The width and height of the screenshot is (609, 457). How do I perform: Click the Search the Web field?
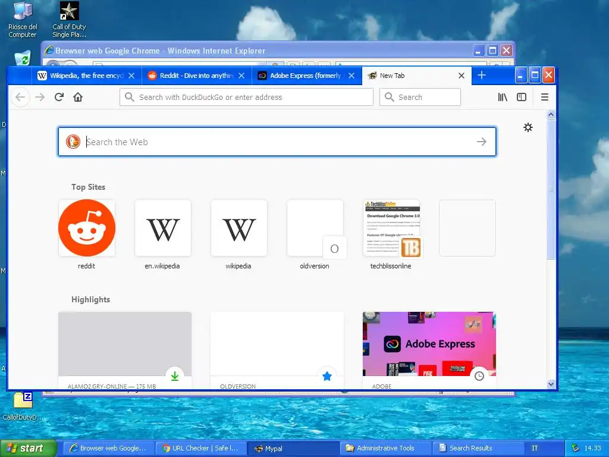click(277, 142)
